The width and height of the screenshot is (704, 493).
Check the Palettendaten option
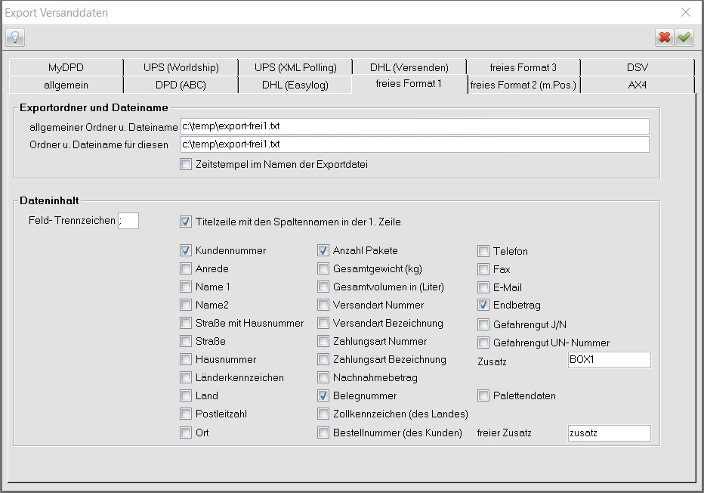pyautogui.click(x=483, y=395)
